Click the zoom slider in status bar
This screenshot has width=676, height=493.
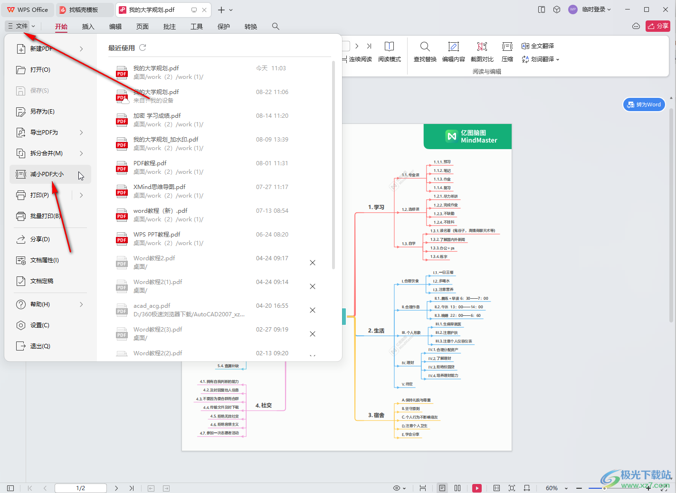[604, 488]
